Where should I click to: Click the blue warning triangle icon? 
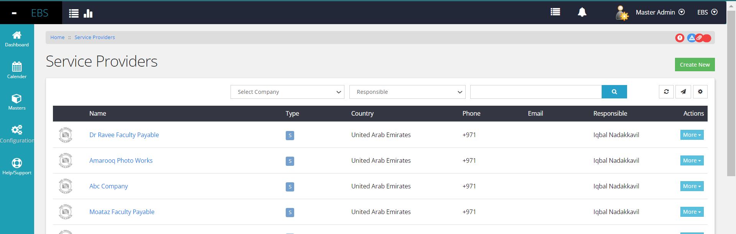pos(691,38)
